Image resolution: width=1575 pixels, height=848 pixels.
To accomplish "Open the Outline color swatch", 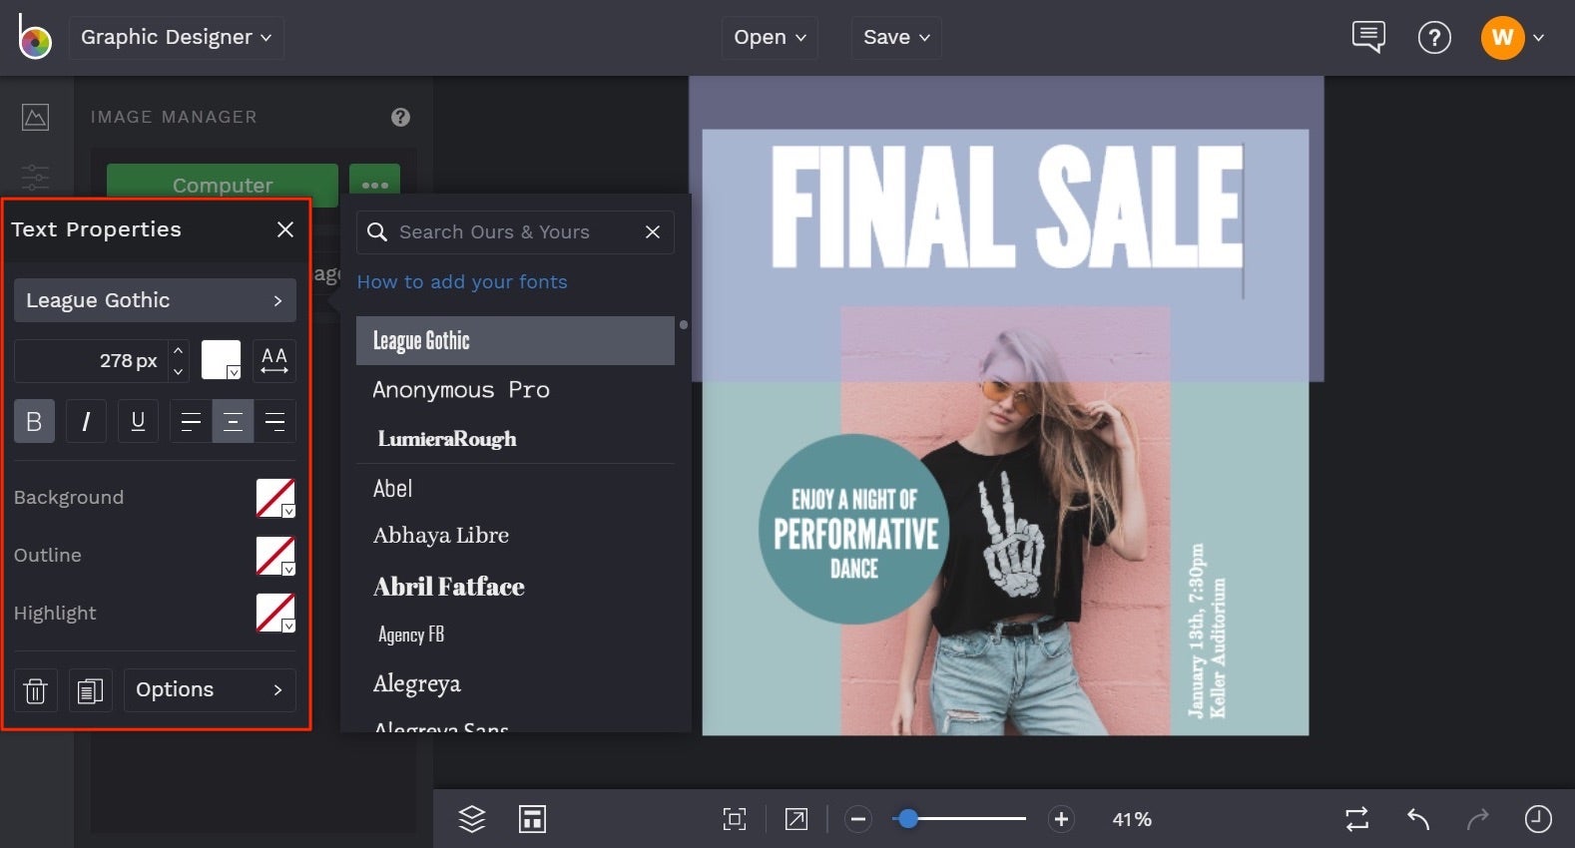I will tap(275, 556).
